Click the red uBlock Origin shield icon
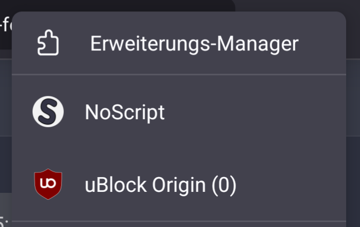 click(48, 184)
